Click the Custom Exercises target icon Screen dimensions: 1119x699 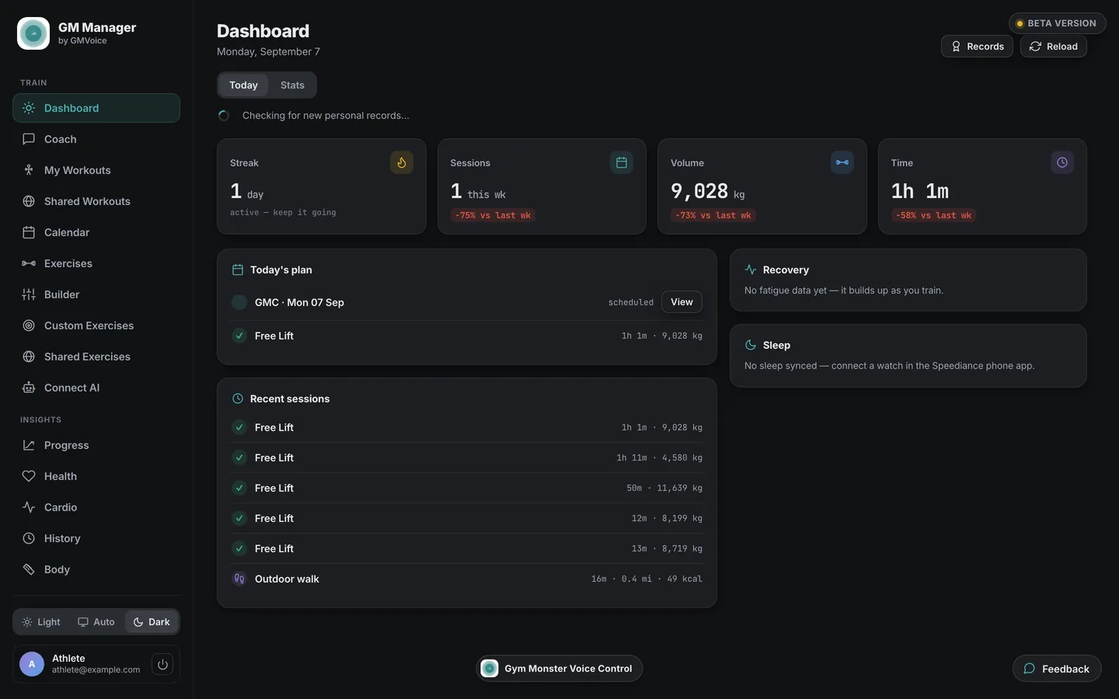pyautogui.click(x=29, y=325)
